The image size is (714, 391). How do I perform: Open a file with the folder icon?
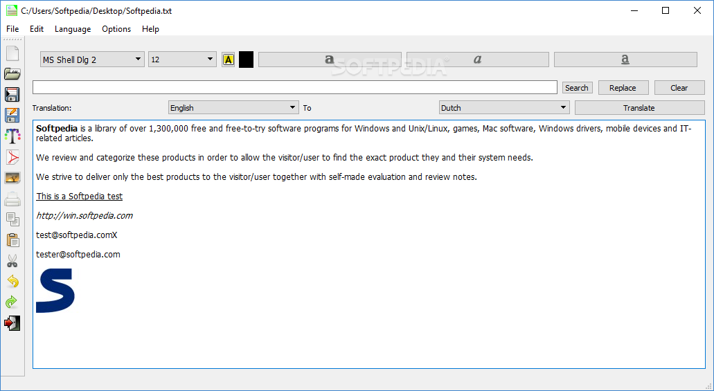[x=12, y=74]
